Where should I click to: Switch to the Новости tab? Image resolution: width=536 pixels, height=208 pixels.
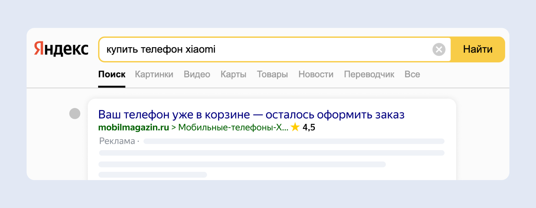(x=316, y=74)
